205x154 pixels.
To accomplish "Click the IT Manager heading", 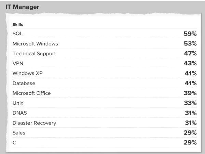I will coord(22,6).
